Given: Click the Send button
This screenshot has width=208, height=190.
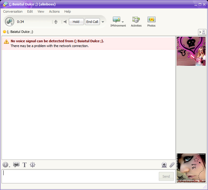Looking at the screenshot, I should pos(166,176).
